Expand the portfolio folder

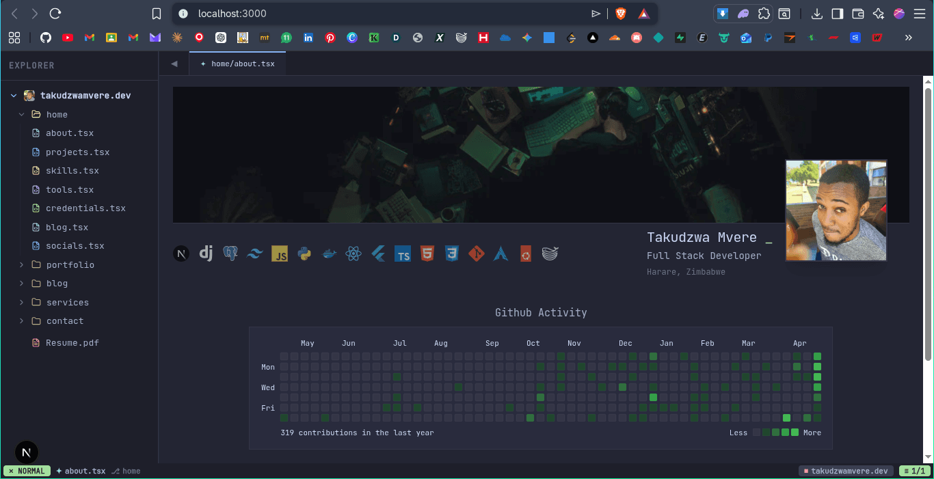point(22,264)
